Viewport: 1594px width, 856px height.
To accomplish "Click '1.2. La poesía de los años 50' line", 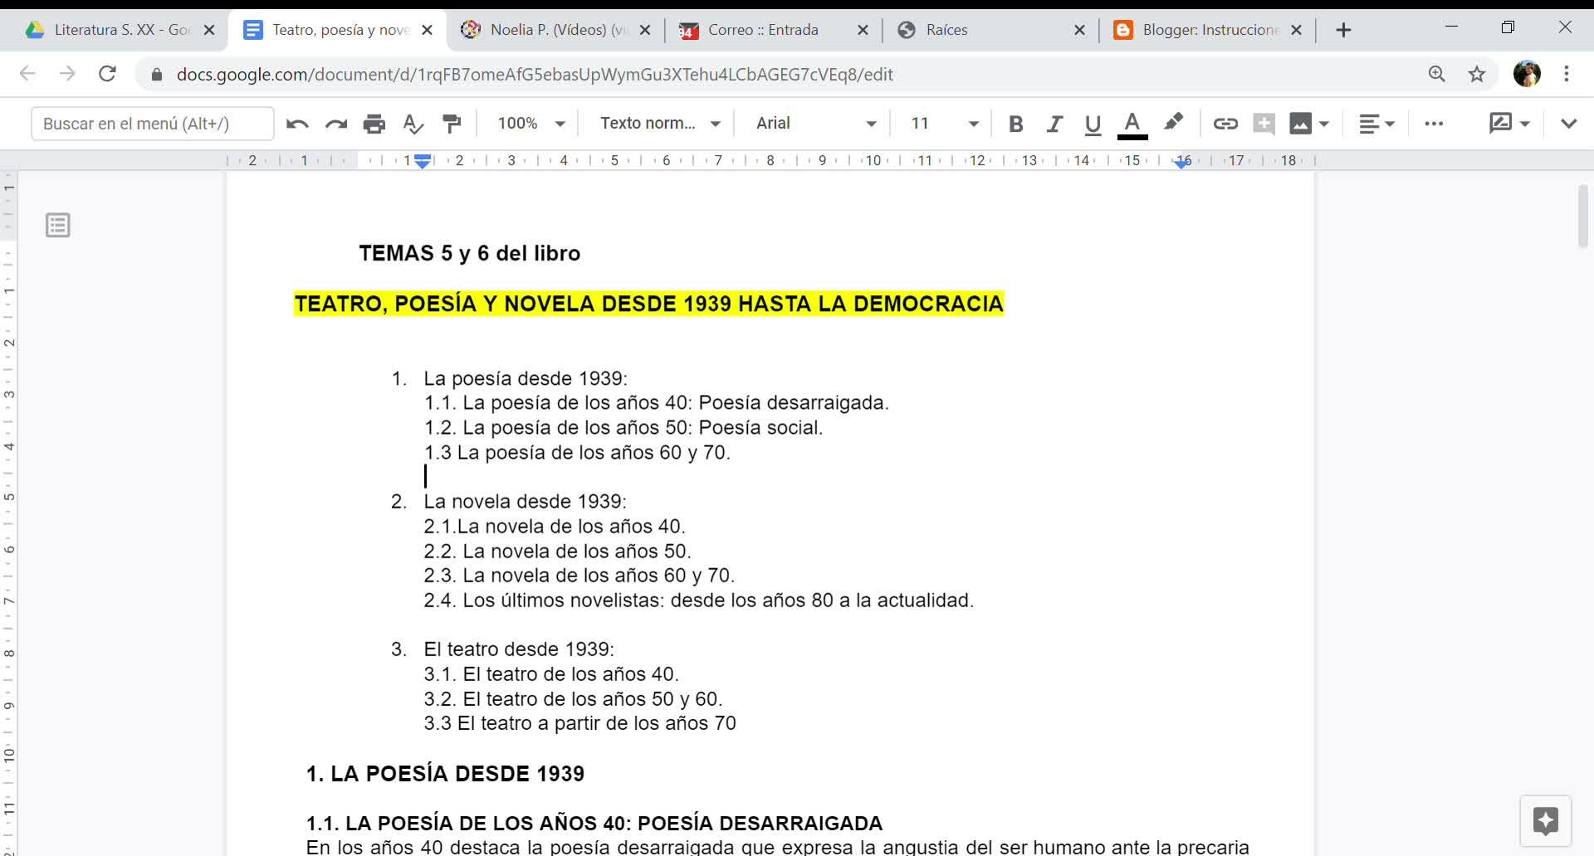I will [x=623, y=428].
